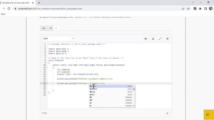214x120 pixels.
Task: Open the tab search chevron
Action: click(x=193, y=2)
